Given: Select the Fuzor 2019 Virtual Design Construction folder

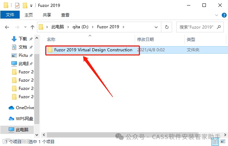Looking at the screenshot, I should [93, 50].
